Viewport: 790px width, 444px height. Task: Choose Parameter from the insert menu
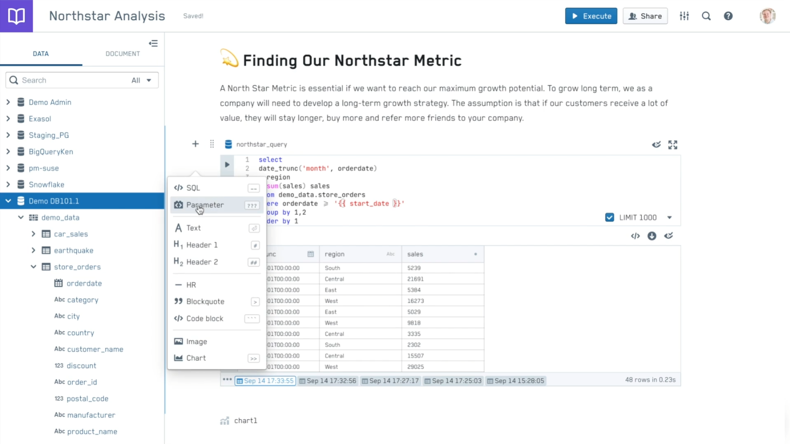[x=217, y=205]
